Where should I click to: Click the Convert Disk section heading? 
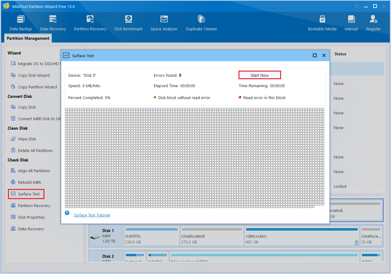(x=20, y=96)
